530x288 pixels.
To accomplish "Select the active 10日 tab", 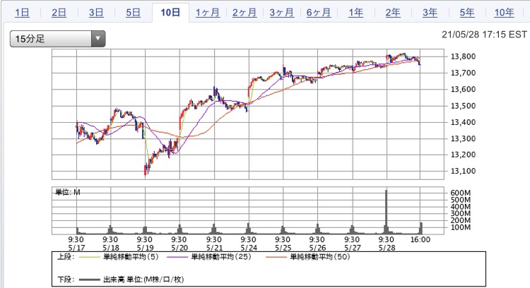I will point(170,13).
